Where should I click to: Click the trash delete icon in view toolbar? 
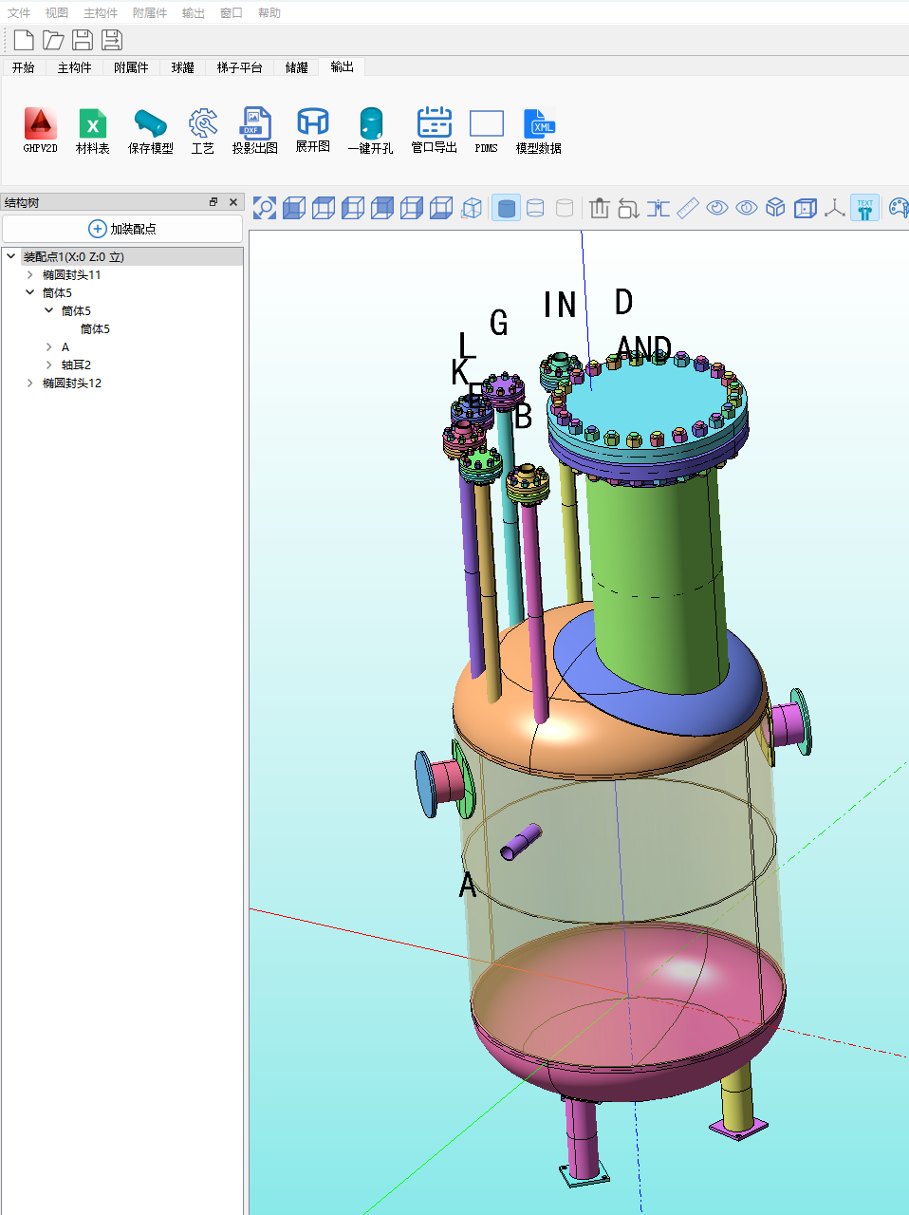click(599, 208)
